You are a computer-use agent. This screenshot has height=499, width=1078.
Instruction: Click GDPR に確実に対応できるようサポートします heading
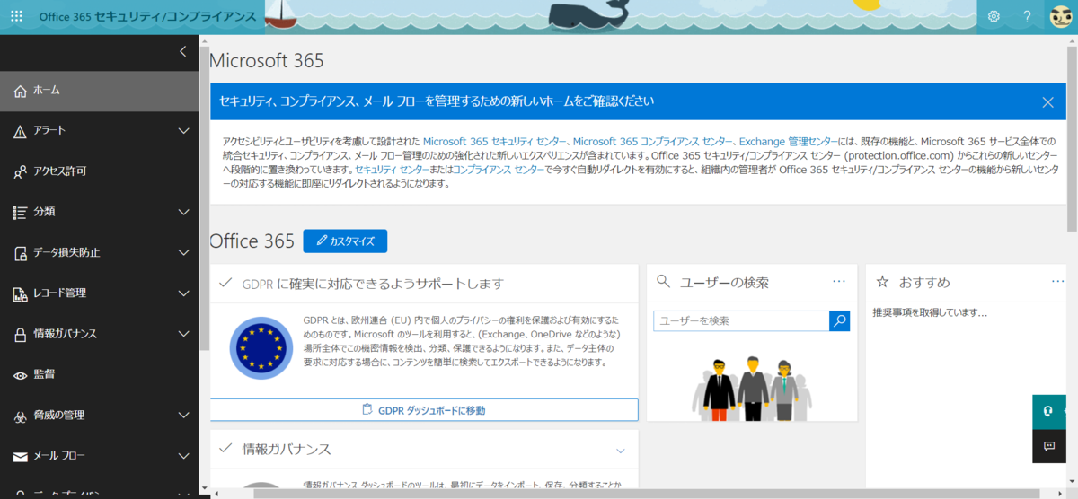tap(373, 284)
